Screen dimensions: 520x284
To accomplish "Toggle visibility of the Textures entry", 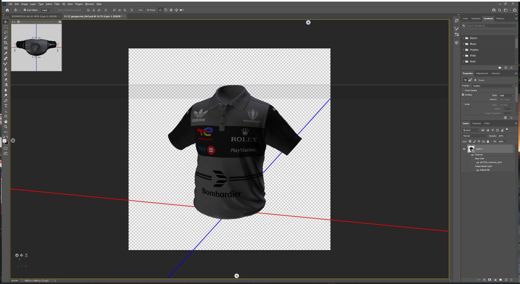I will (x=472, y=155).
